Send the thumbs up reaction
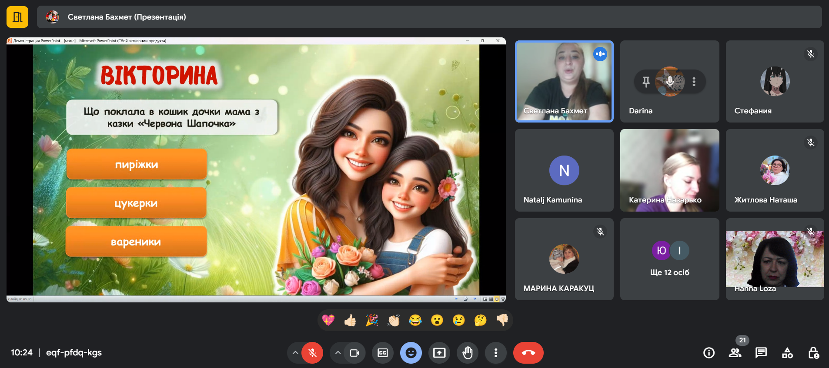 point(350,320)
